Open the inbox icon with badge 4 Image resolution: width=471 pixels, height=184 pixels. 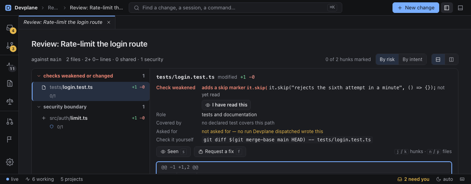[x=10, y=28]
